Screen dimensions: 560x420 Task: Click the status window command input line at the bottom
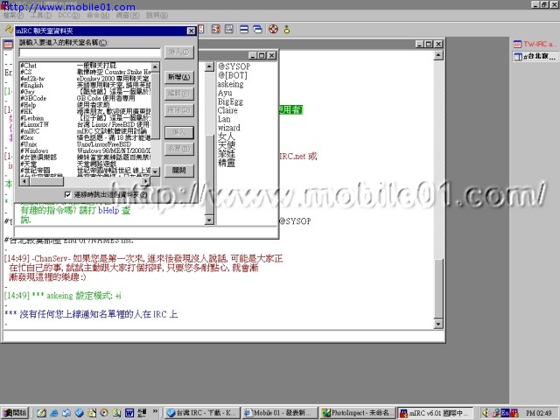coord(223,336)
